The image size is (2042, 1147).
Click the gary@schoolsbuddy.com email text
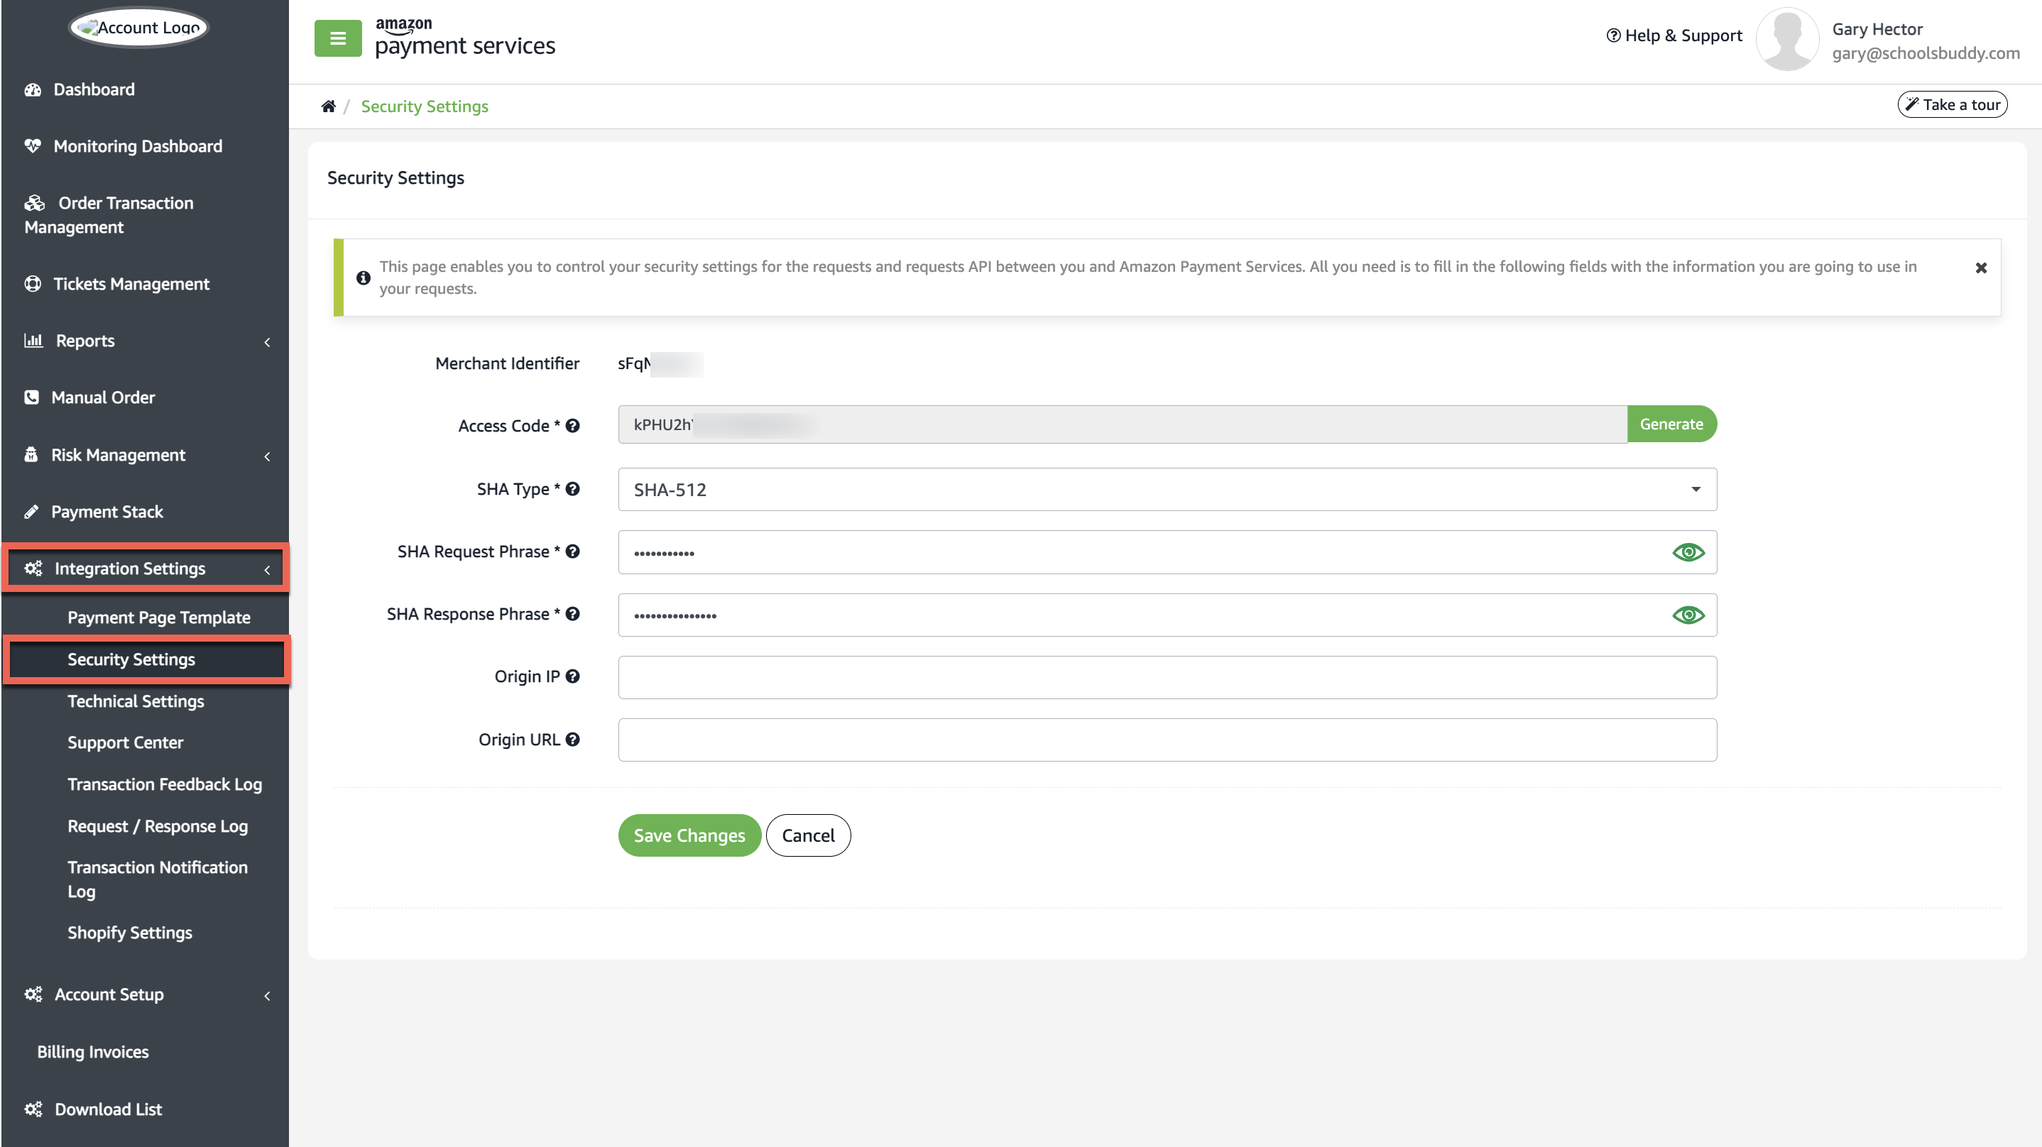pyautogui.click(x=1926, y=53)
